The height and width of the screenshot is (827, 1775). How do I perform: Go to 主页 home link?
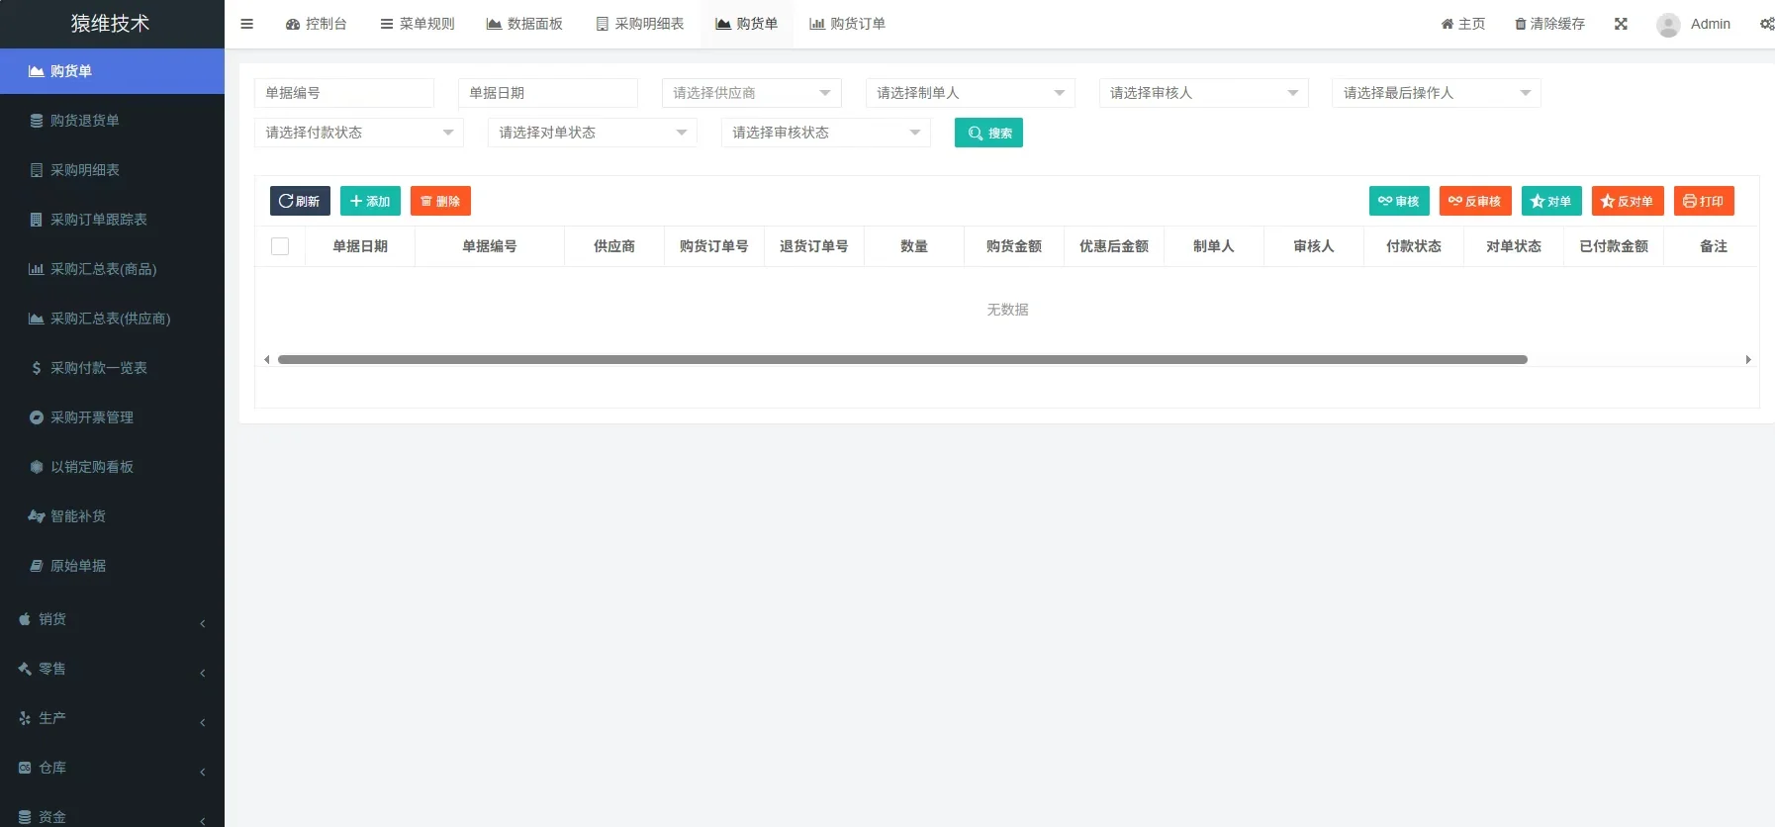[1462, 24]
